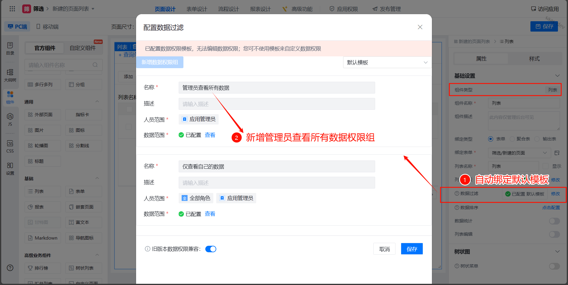Image resolution: width=568 pixels, height=285 pixels.
Task: Switch to the 表单设计 tab
Action: pyautogui.click(x=197, y=9)
